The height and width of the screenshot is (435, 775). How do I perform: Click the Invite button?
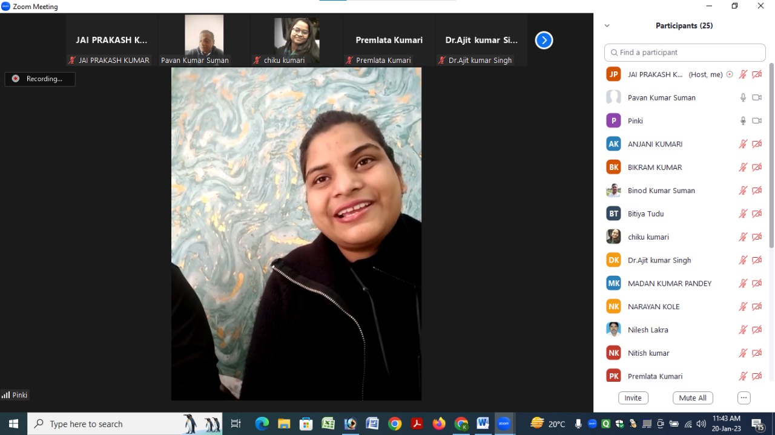tap(633, 397)
